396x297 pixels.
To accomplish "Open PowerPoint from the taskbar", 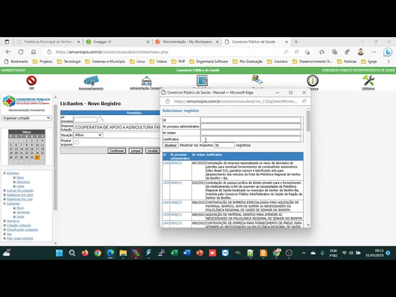I will (x=200, y=253).
